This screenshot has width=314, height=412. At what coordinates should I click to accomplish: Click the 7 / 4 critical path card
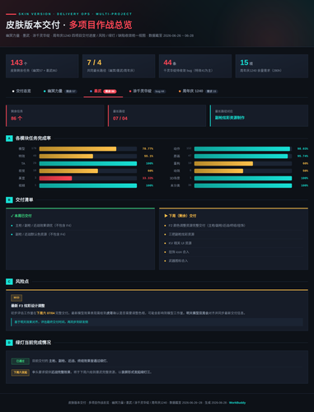[119, 66]
